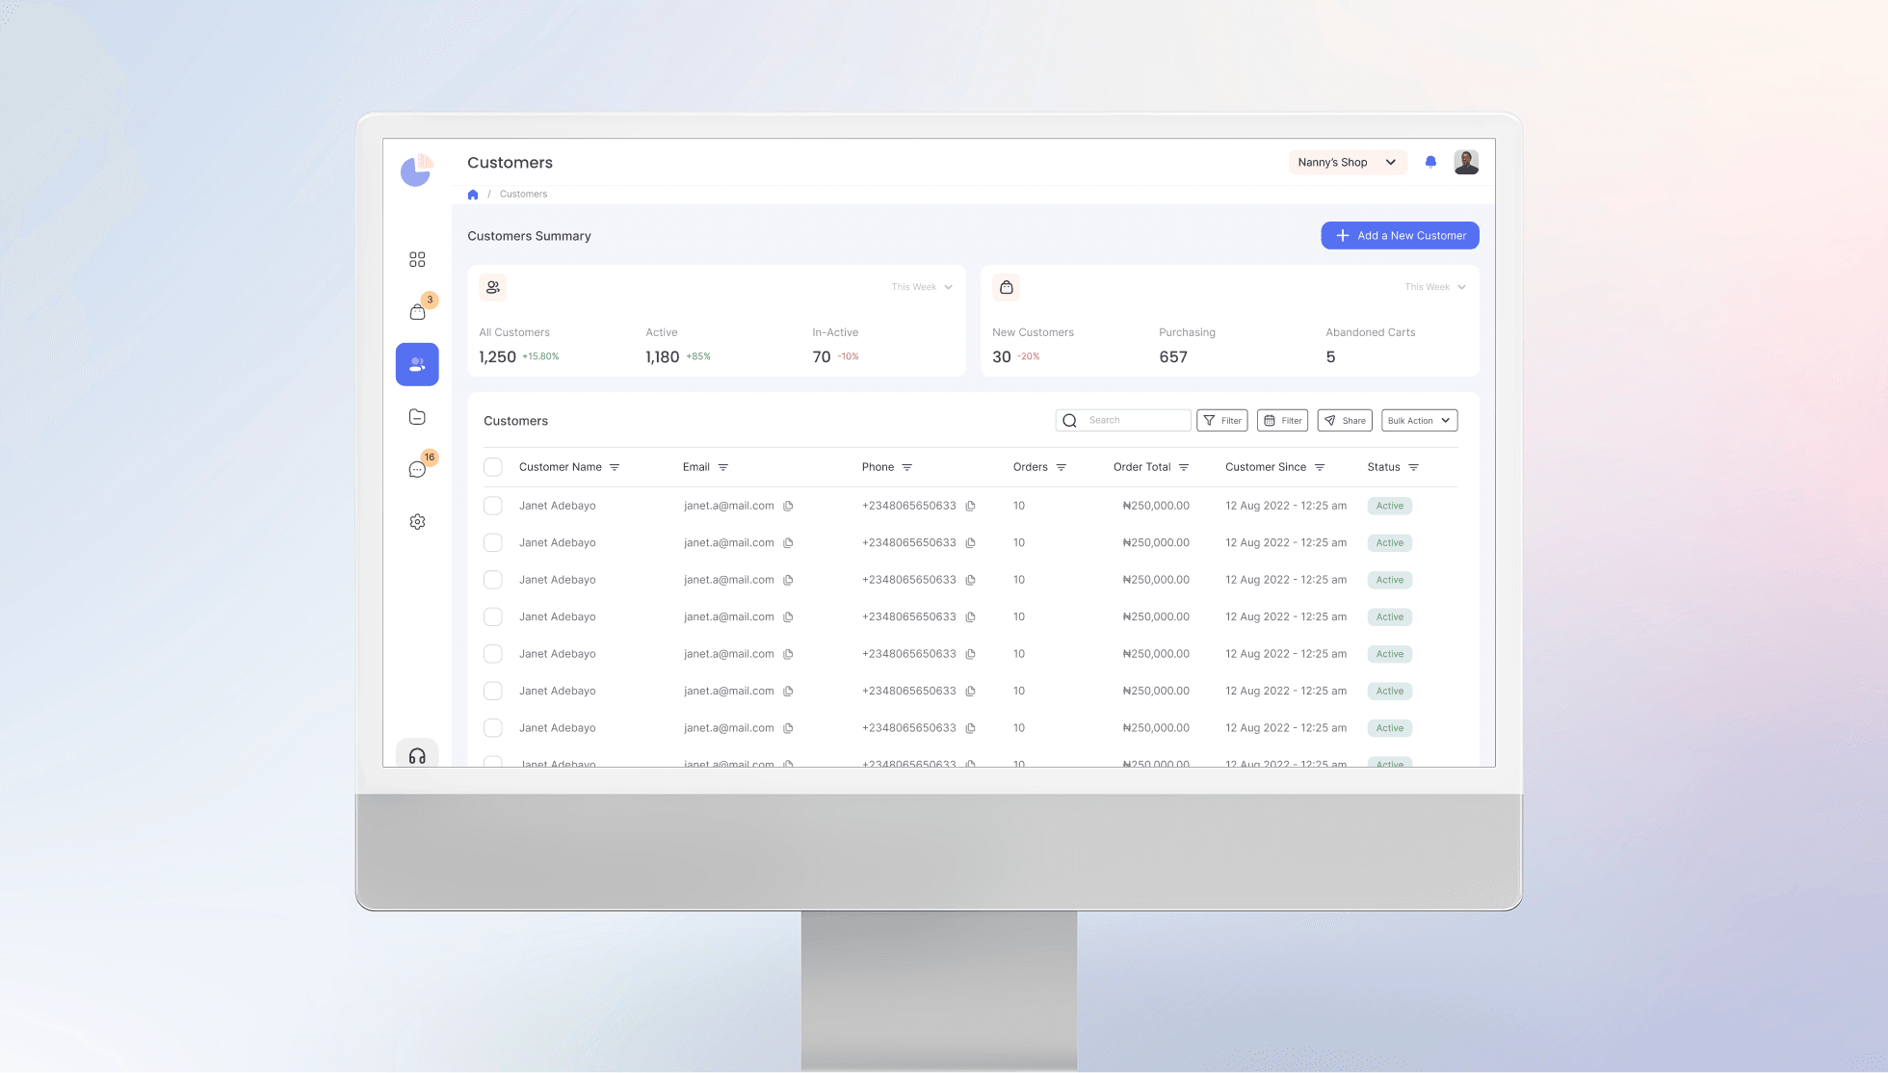
Task: Copy the email in the fourth customer row
Action: point(788,617)
